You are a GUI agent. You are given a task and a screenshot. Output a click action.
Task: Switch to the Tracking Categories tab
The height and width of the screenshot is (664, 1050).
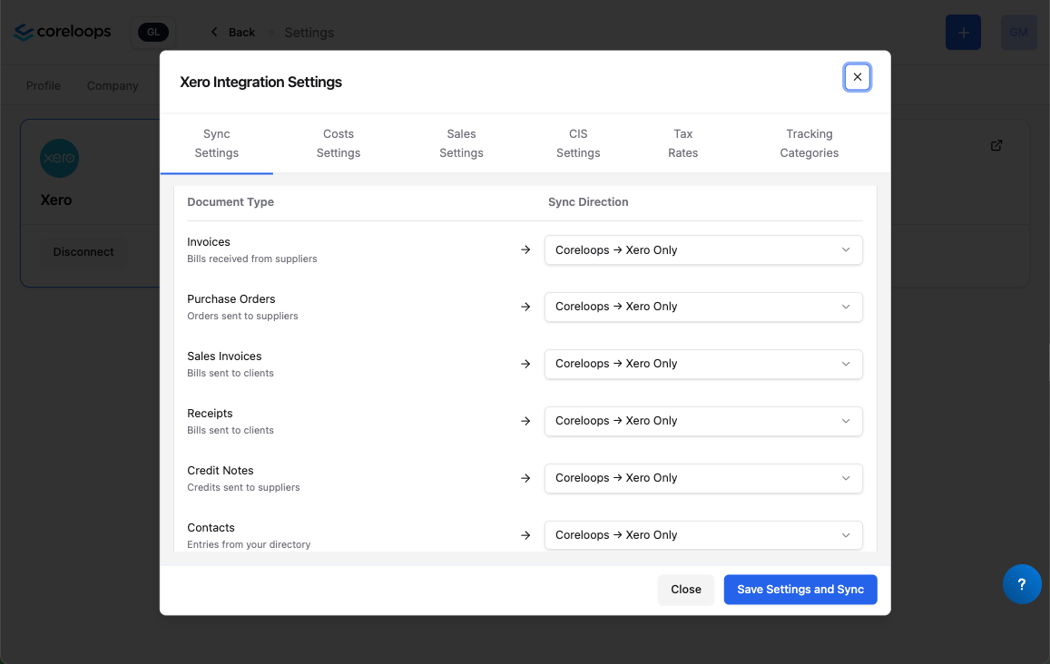pos(809,143)
